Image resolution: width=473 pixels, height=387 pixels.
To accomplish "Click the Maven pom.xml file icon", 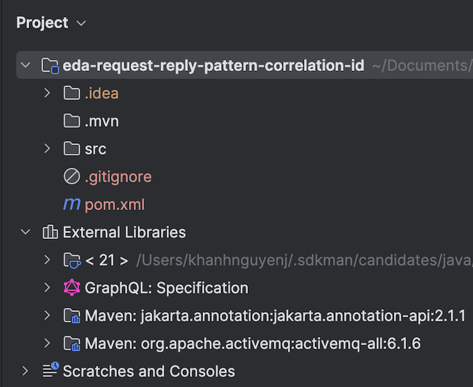I will [x=72, y=205].
